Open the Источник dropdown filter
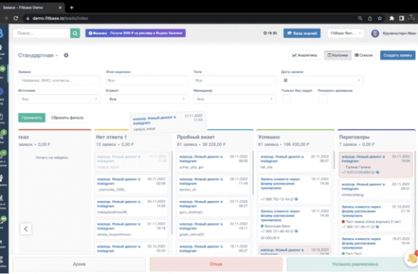Viewport: 418px width, 274px height. (x=59, y=99)
